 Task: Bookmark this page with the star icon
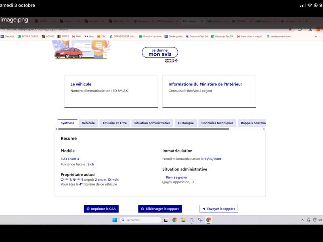point(290,29)
